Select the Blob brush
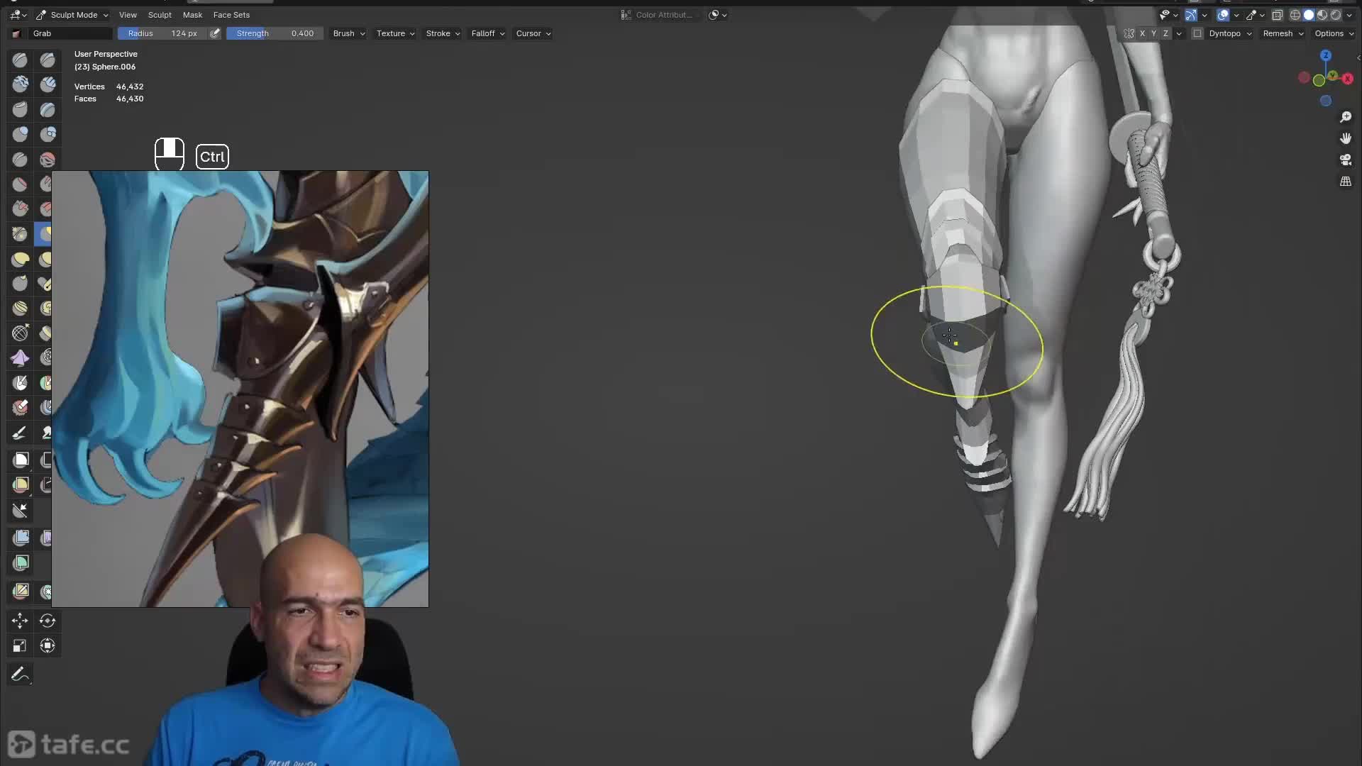Viewport: 1362px width, 766px height. 48,135
